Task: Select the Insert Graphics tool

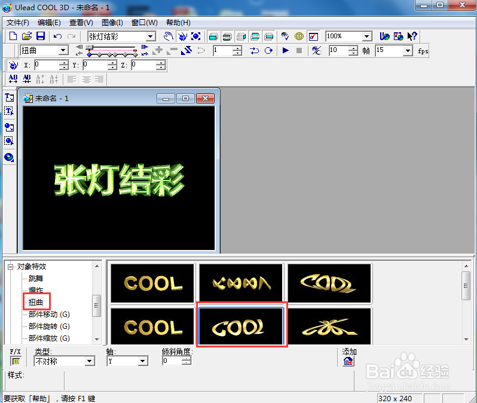Action: click(9, 127)
